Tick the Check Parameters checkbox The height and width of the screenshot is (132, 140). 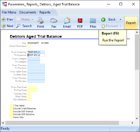pyautogui.click(x=29, y=46)
